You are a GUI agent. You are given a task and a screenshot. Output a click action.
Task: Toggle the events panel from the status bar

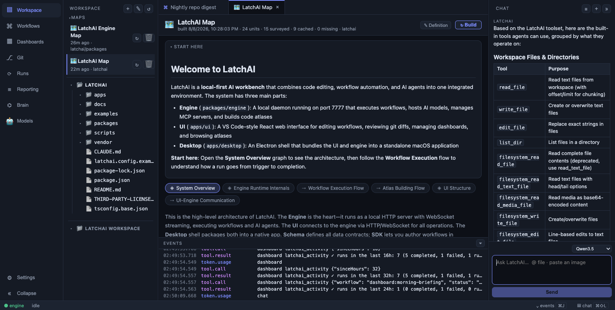[550, 306]
